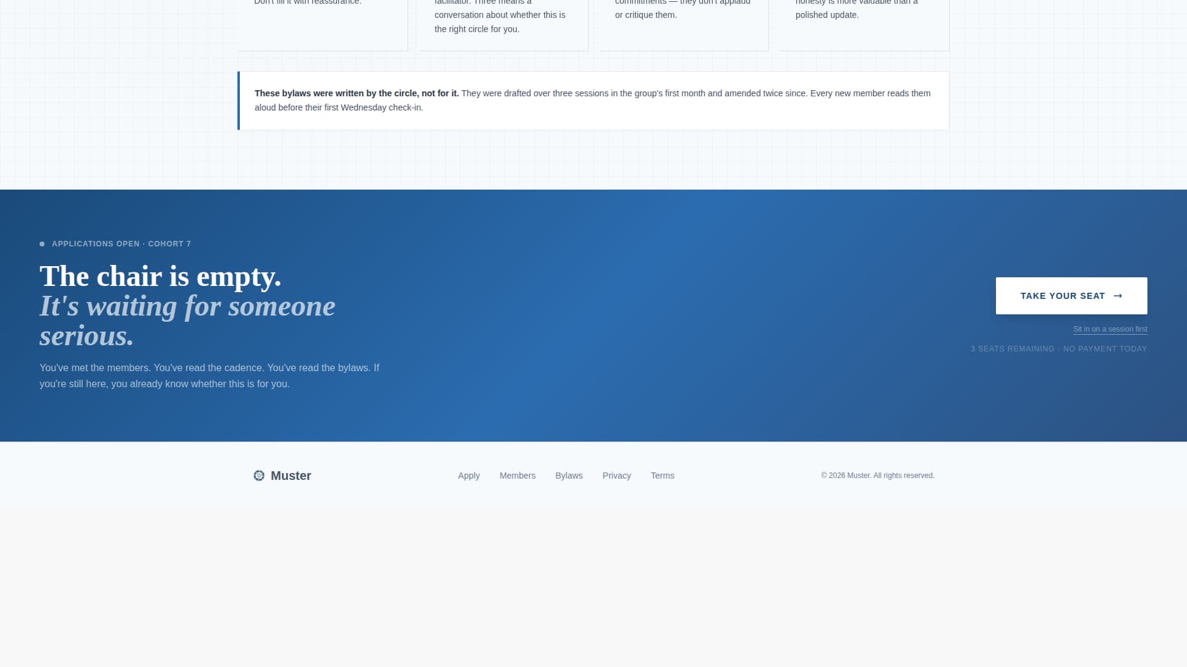Click the bylaws blockquote about the circle

[592, 100]
